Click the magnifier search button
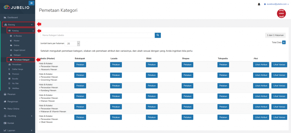Viewport: 291px width, 133px height. [158, 35]
